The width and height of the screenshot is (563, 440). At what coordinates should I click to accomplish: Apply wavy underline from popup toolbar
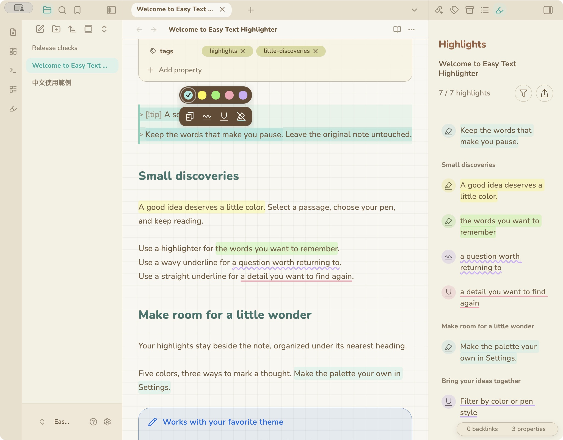coord(207,117)
